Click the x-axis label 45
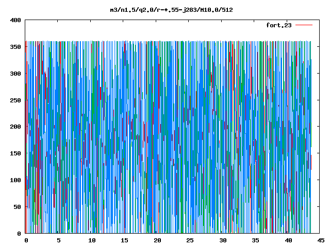The width and height of the screenshot is (330, 247). tap(321, 240)
